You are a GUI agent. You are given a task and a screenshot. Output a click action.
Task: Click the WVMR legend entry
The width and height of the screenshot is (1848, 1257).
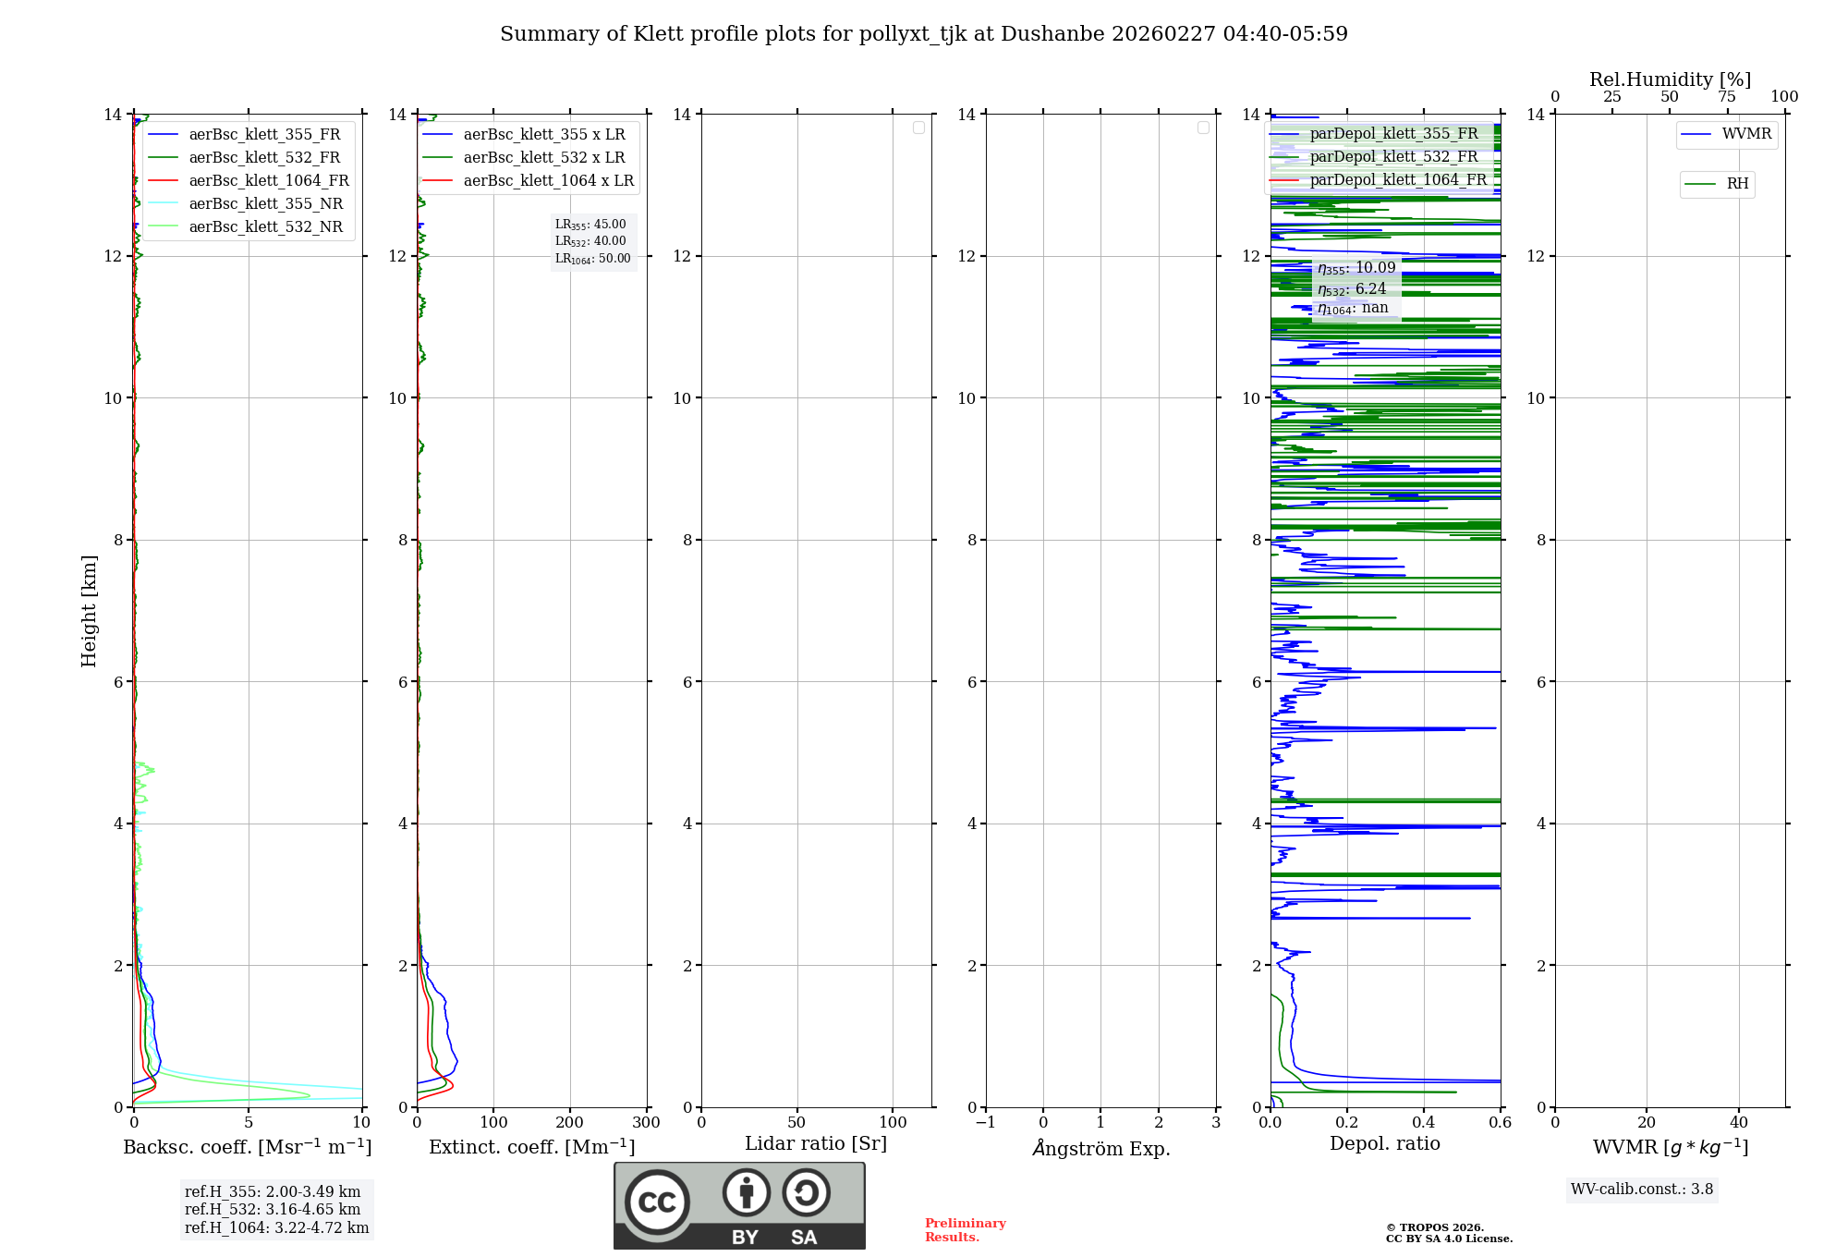click(x=1745, y=134)
